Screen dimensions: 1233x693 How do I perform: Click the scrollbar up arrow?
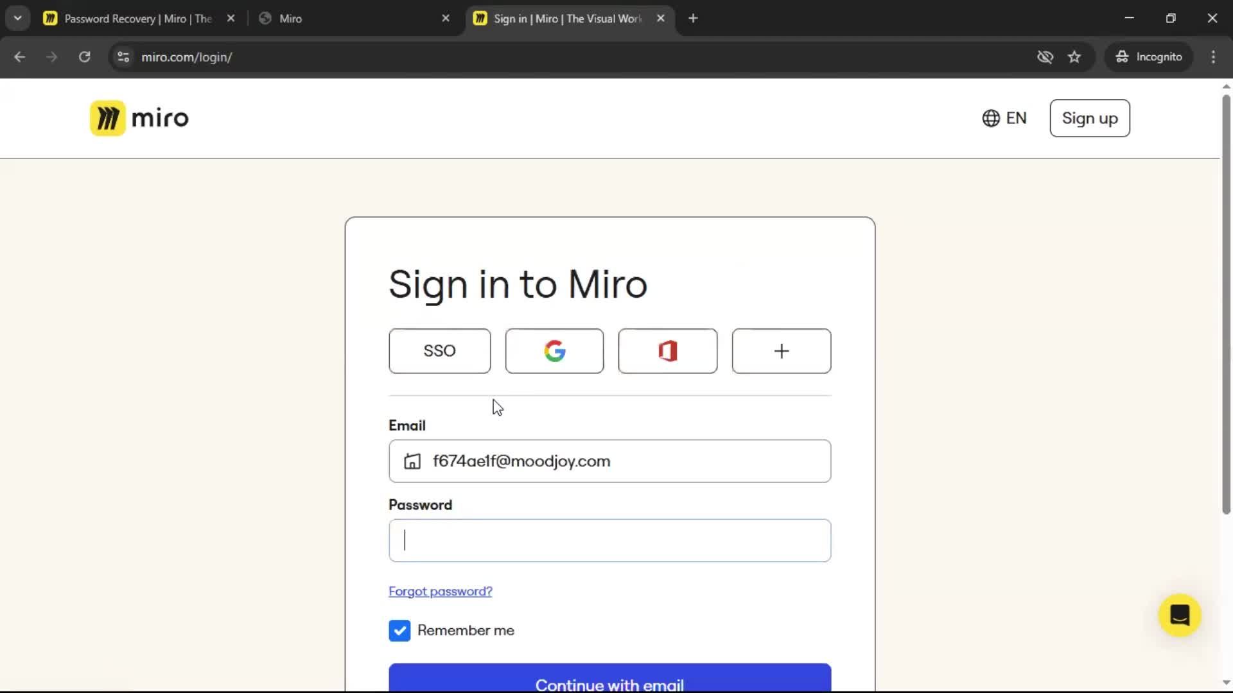(1226, 86)
